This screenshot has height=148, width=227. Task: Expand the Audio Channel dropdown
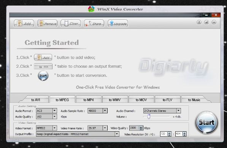pyautogui.click(x=162, y=111)
